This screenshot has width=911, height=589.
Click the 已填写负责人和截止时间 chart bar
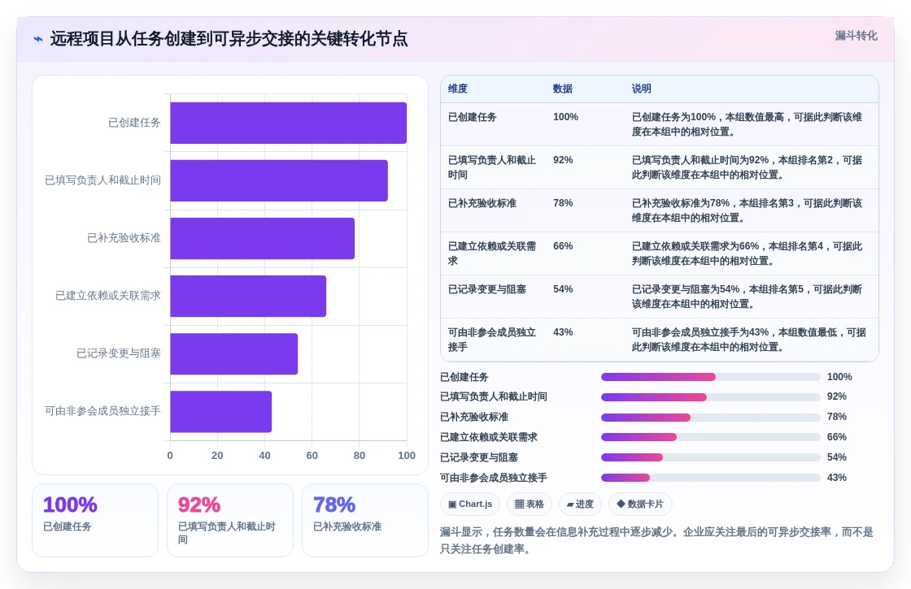(x=279, y=180)
